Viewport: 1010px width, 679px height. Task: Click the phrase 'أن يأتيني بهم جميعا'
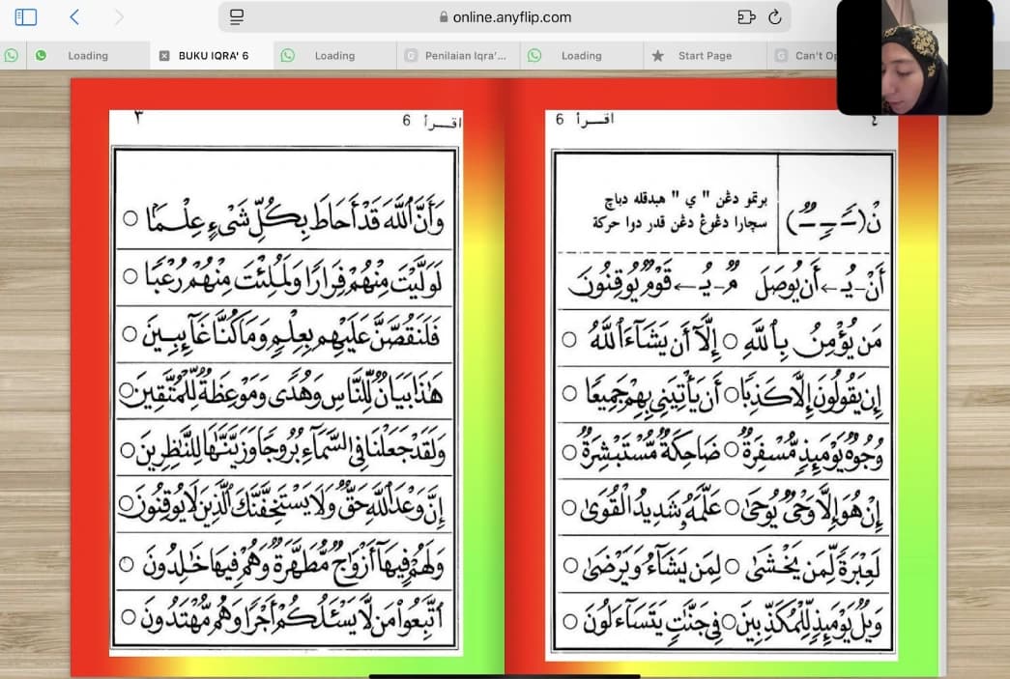click(x=651, y=394)
